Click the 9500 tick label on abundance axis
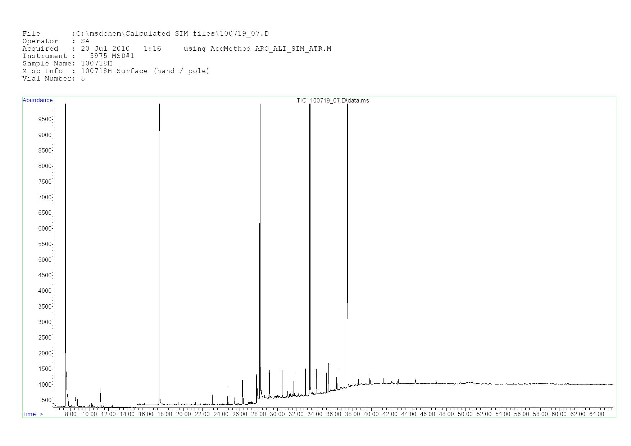The height and width of the screenshot is (446, 631). coord(45,119)
